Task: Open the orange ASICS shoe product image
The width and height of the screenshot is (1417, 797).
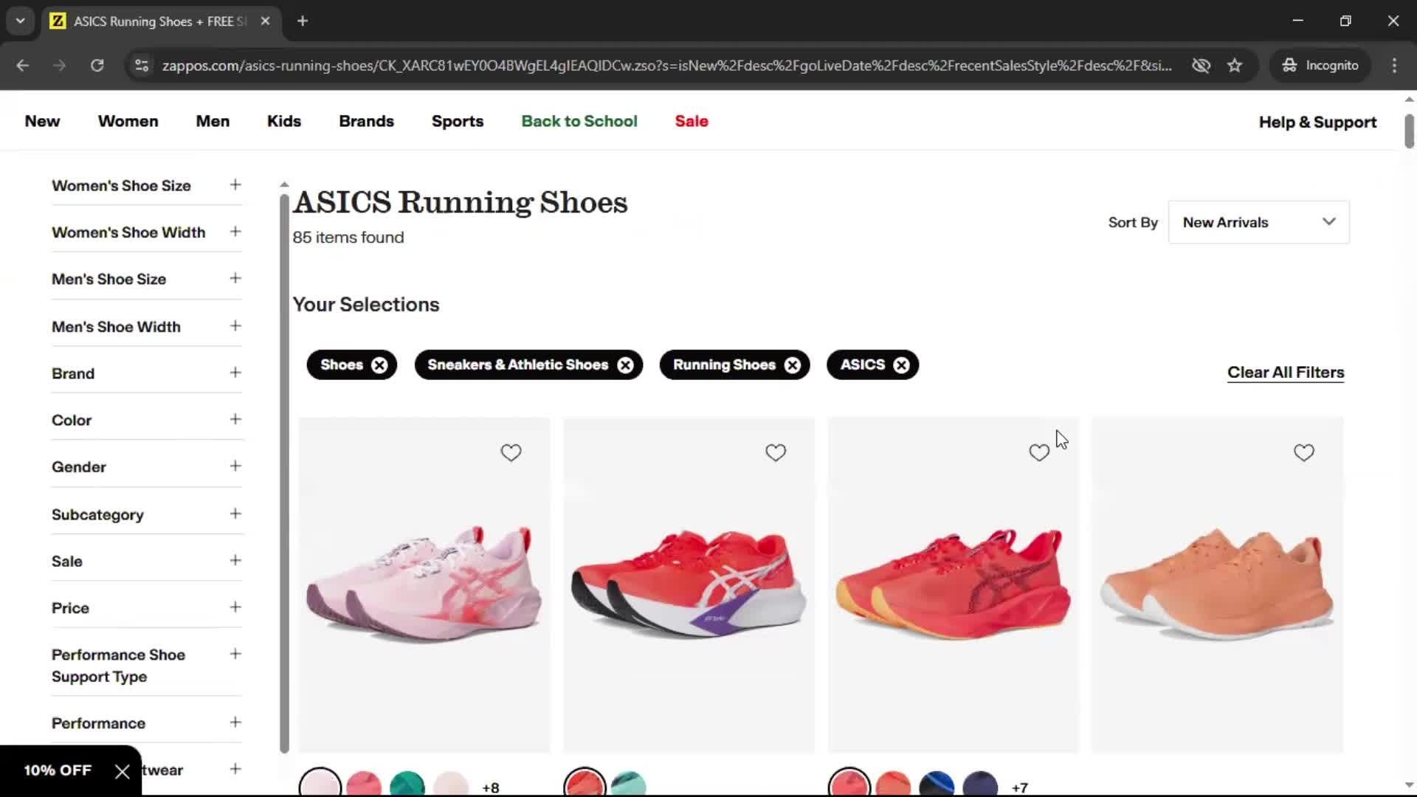Action: point(1217,585)
